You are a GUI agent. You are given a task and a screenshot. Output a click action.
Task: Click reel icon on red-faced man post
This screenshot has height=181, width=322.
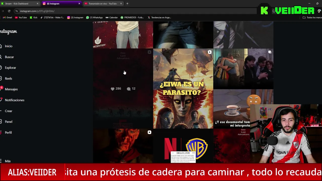pyautogui.click(x=149, y=132)
